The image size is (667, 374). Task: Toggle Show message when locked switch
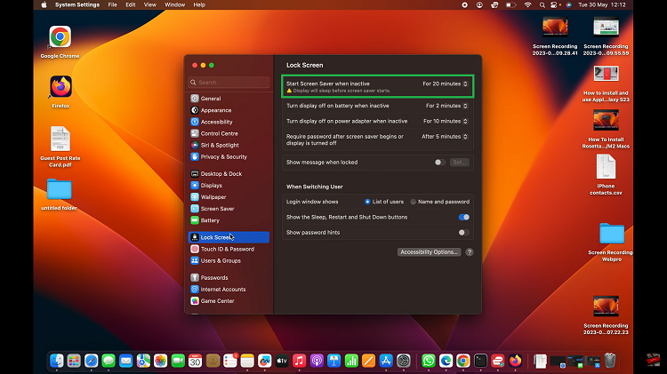coord(440,163)
